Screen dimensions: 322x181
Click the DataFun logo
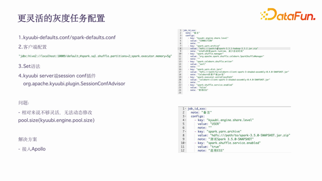288,15
